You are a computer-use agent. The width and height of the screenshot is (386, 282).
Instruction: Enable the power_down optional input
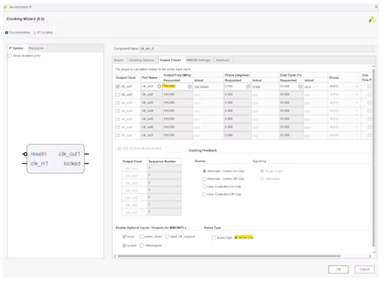tap(141, 236)
